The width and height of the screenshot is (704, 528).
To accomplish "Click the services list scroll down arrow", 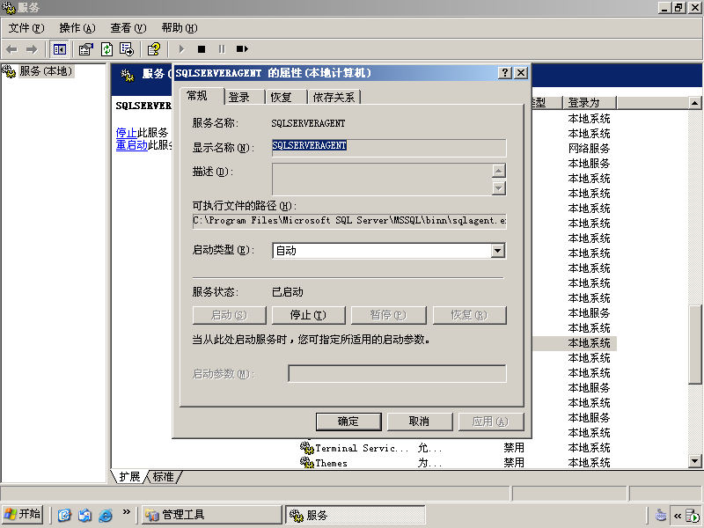I will (694, 461).
